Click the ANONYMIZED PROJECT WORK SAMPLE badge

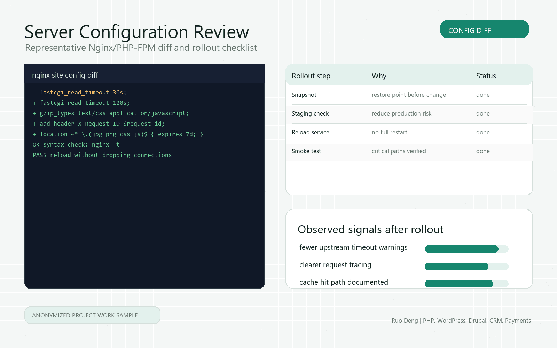tap(92, 315)
